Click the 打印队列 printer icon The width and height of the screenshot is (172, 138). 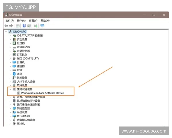coord(14,55)
